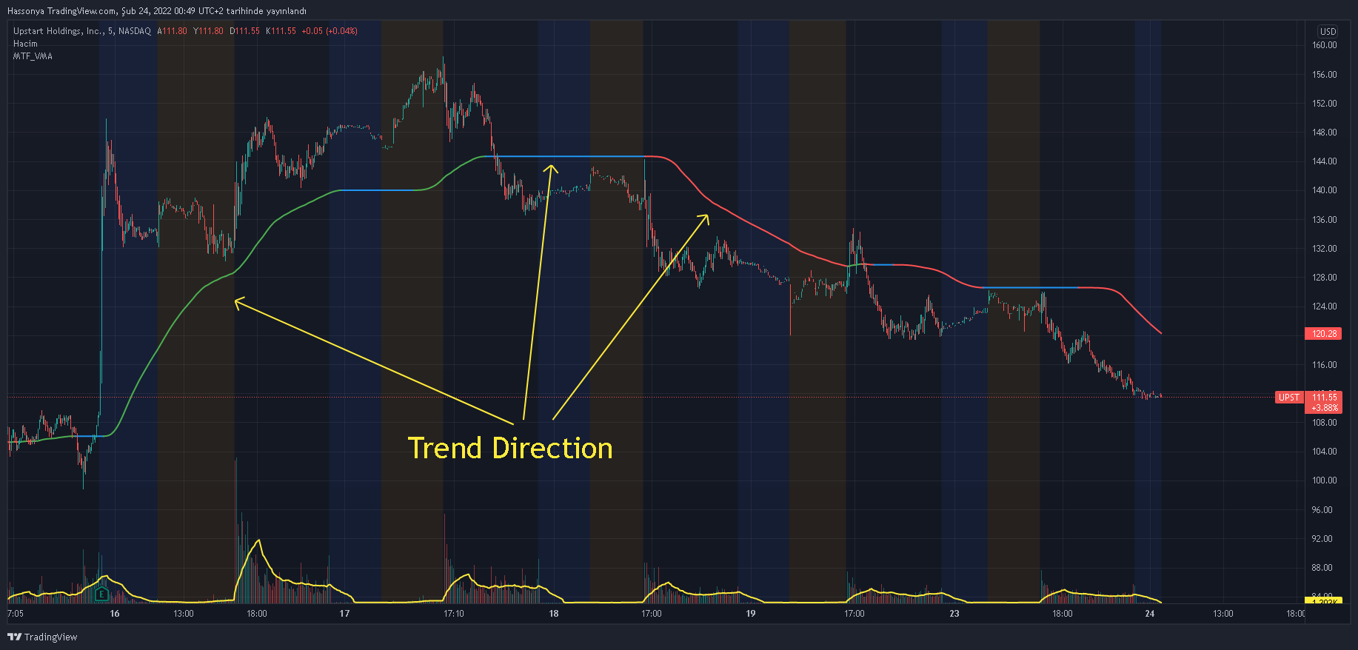The width and height of the screenshot is (1358, 650).
Task: Click the date 23 time axis label
Action: click(x=954, y=614)
